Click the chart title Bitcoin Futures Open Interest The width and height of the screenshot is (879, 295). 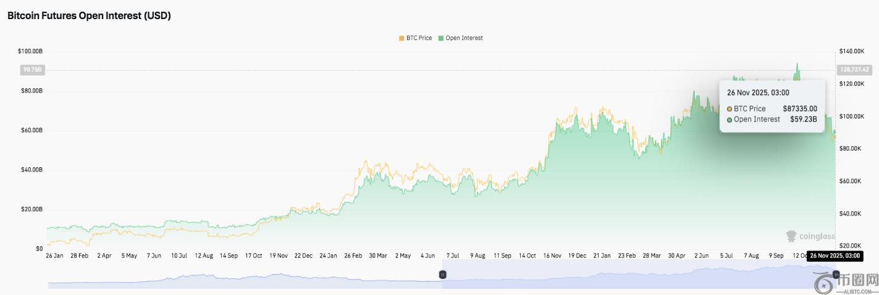point(89,16)
